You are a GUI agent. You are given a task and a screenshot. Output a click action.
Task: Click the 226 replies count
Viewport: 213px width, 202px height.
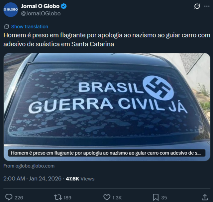(x=19, y=198)
